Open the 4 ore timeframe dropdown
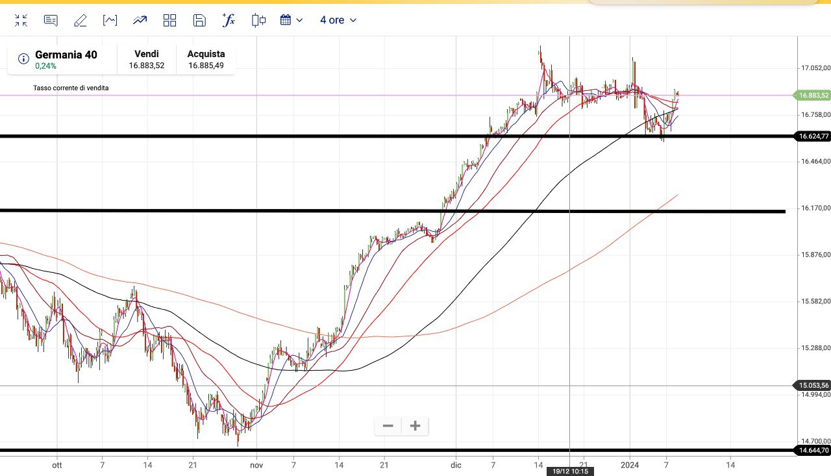 pyautogui.click(x=338, y=20)
